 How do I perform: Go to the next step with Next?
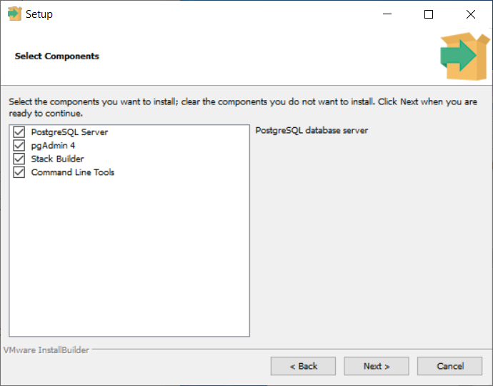pos(377,366)
